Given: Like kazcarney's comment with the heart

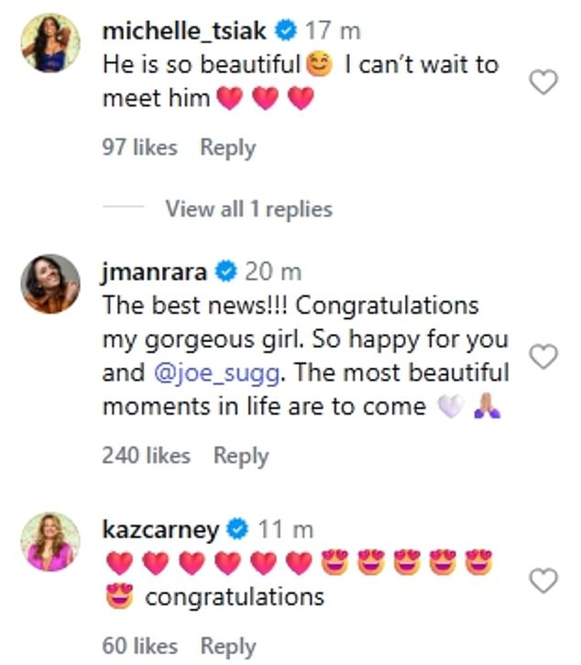Looking at the screenshot, I should point(544,581).
